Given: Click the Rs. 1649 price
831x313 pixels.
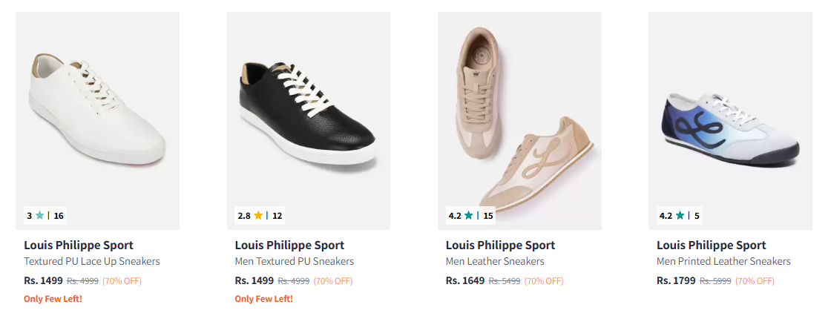Looking at the screenshot, I should click(465, 281).
